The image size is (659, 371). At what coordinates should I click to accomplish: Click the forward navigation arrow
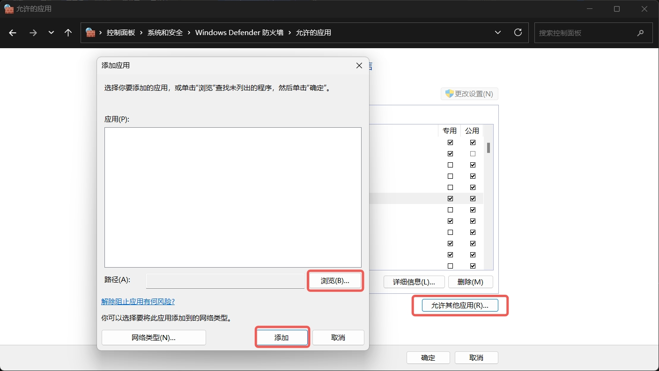click(33, 32)
